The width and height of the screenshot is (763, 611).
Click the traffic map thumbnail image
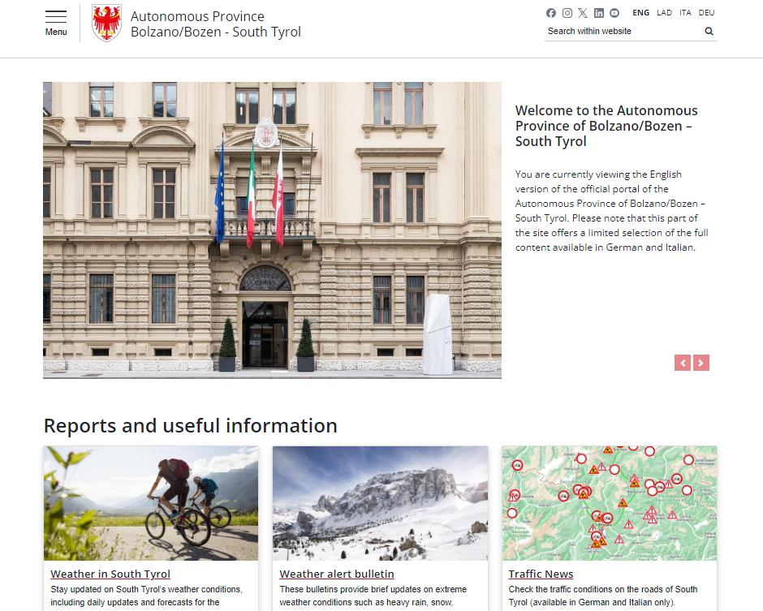(x=610, y=503)
